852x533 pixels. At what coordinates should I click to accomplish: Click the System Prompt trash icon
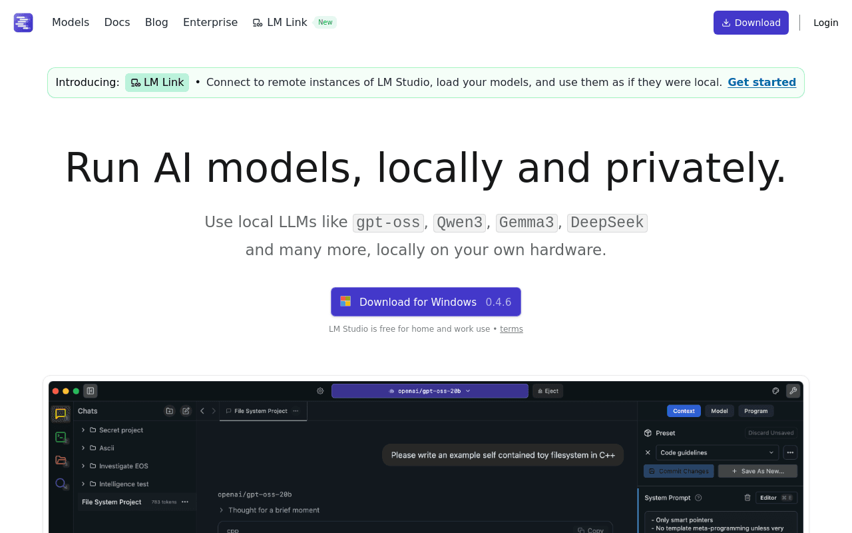(x=747, y=498)
